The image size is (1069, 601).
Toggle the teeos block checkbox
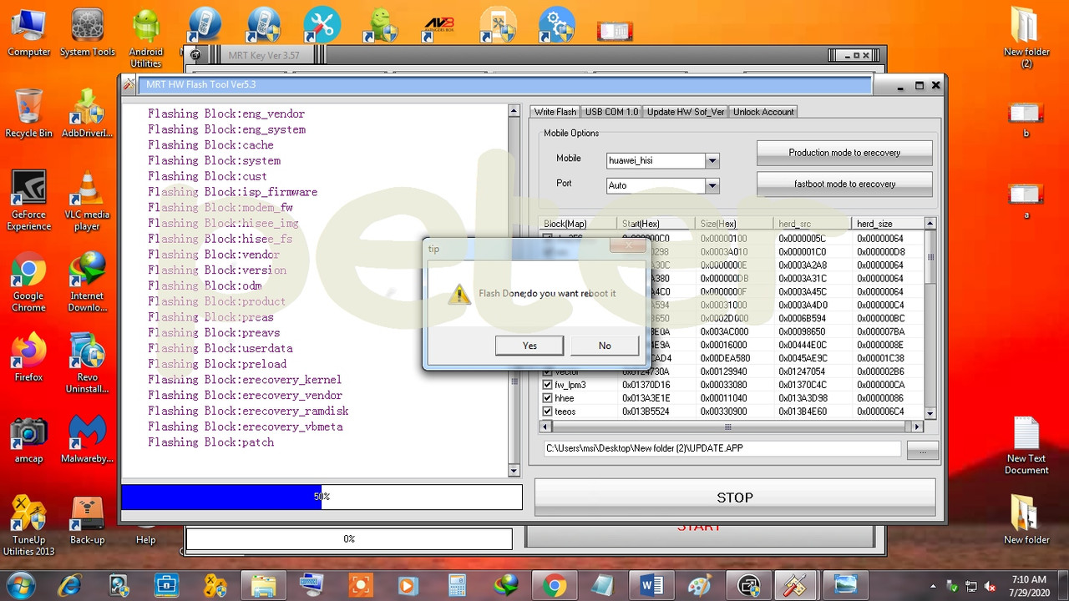tap(548, 412)
